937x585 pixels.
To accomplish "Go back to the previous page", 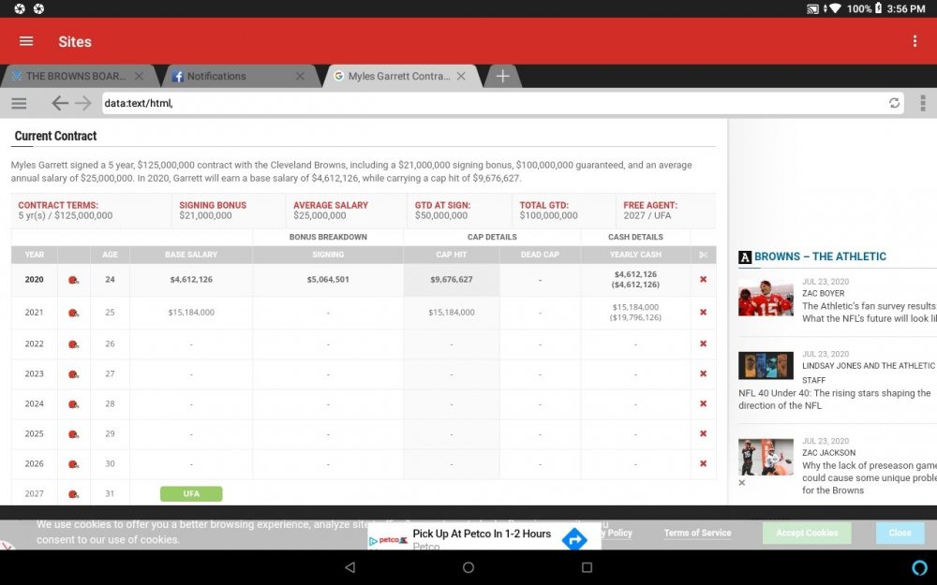I will tap(59, 103).
